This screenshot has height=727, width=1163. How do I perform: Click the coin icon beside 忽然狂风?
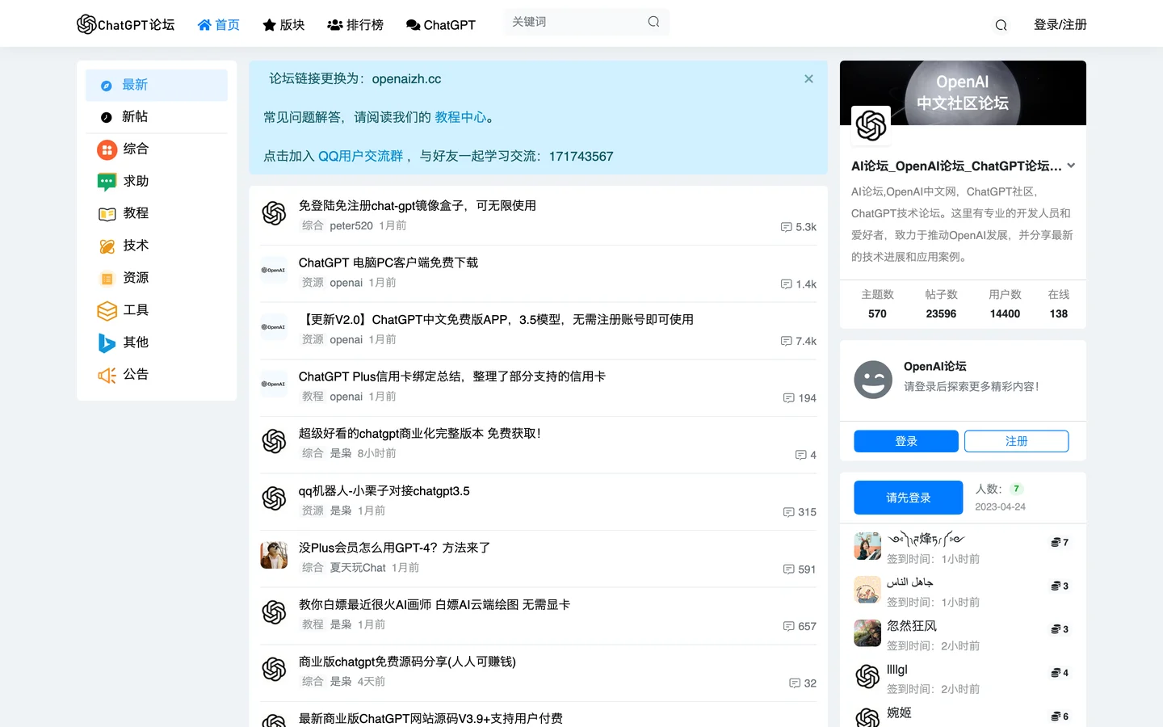[1056, 629]
